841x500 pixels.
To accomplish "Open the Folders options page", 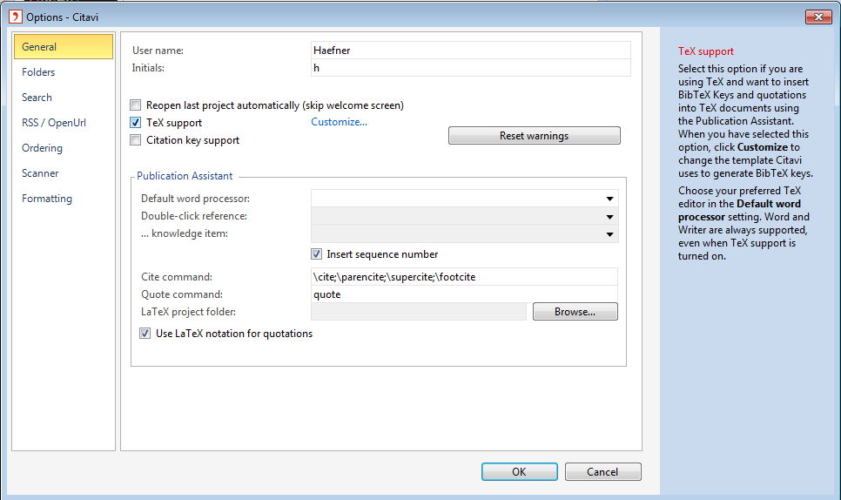I will (38, 72).
